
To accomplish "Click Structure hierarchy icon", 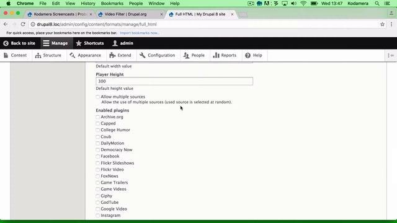I will (x=38, y=55).
